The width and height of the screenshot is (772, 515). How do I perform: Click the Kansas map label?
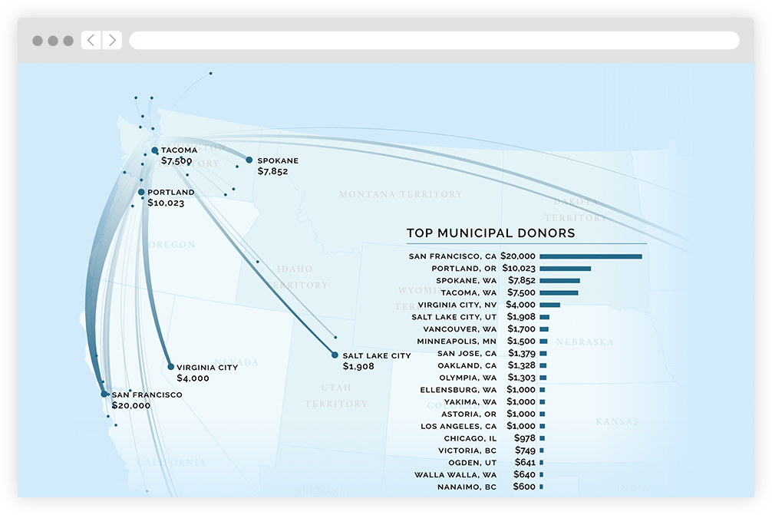click(618, 422)
